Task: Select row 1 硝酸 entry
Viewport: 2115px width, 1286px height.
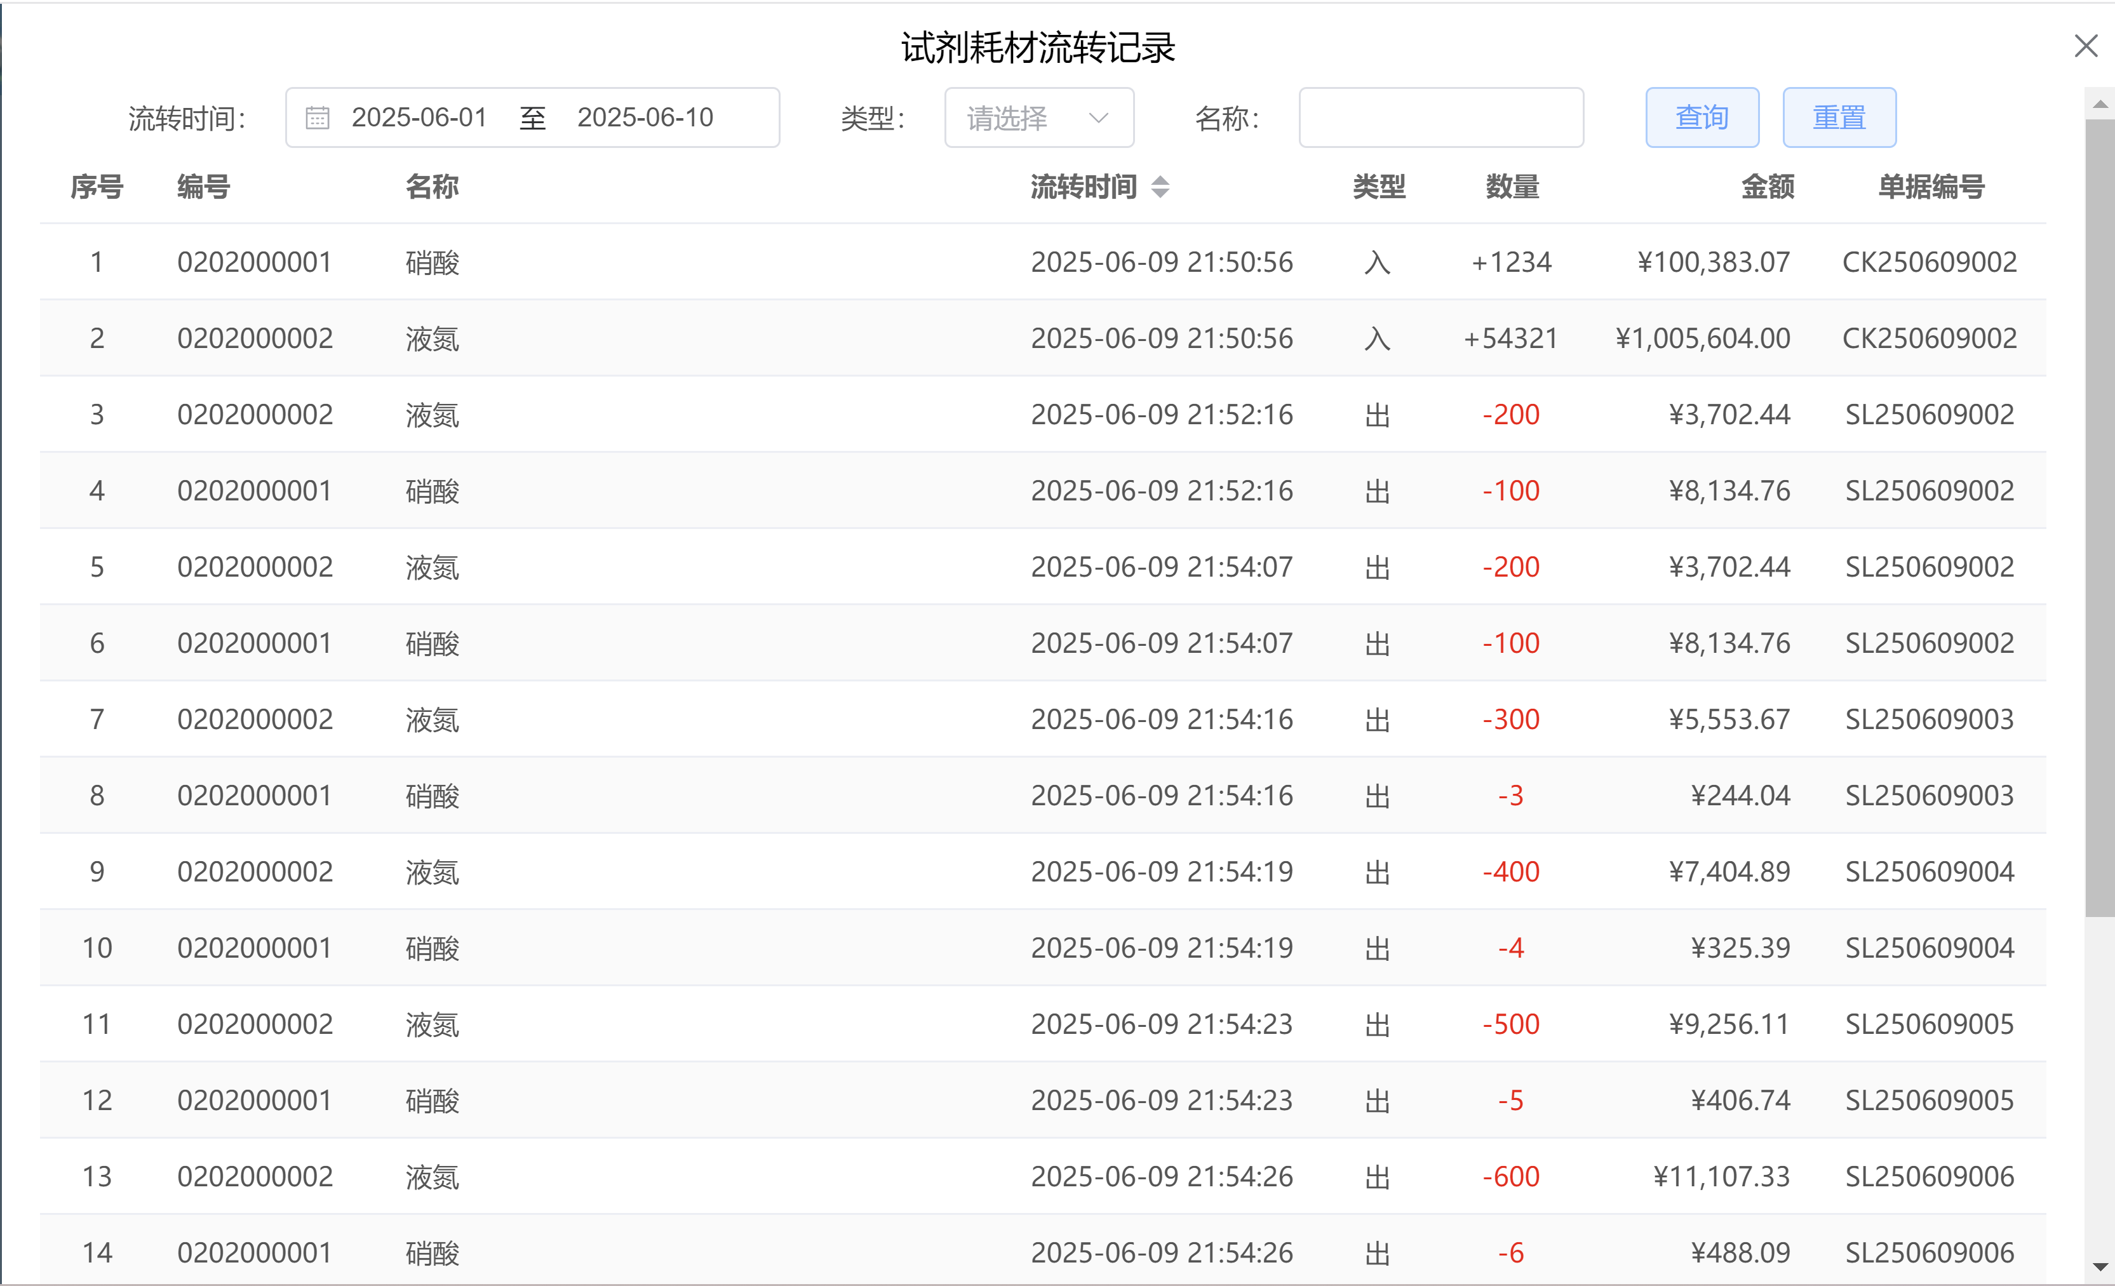Action: pyautogui.click(x=432, y=262)
